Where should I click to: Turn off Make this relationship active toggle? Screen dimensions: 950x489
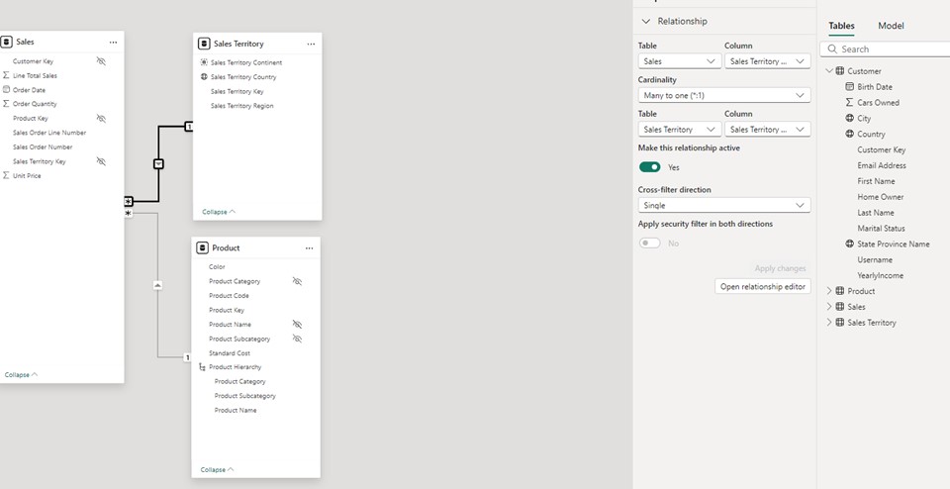pos(649,167)
